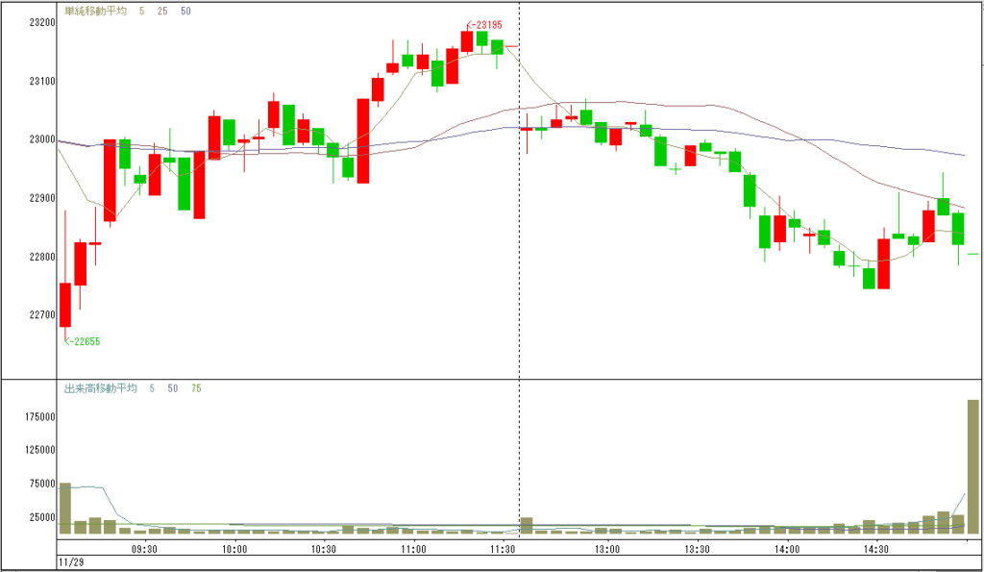Click the 22800 price axis label
This screenshot has height=572, width=984.
pyautogui.click(x=42, y=257)
